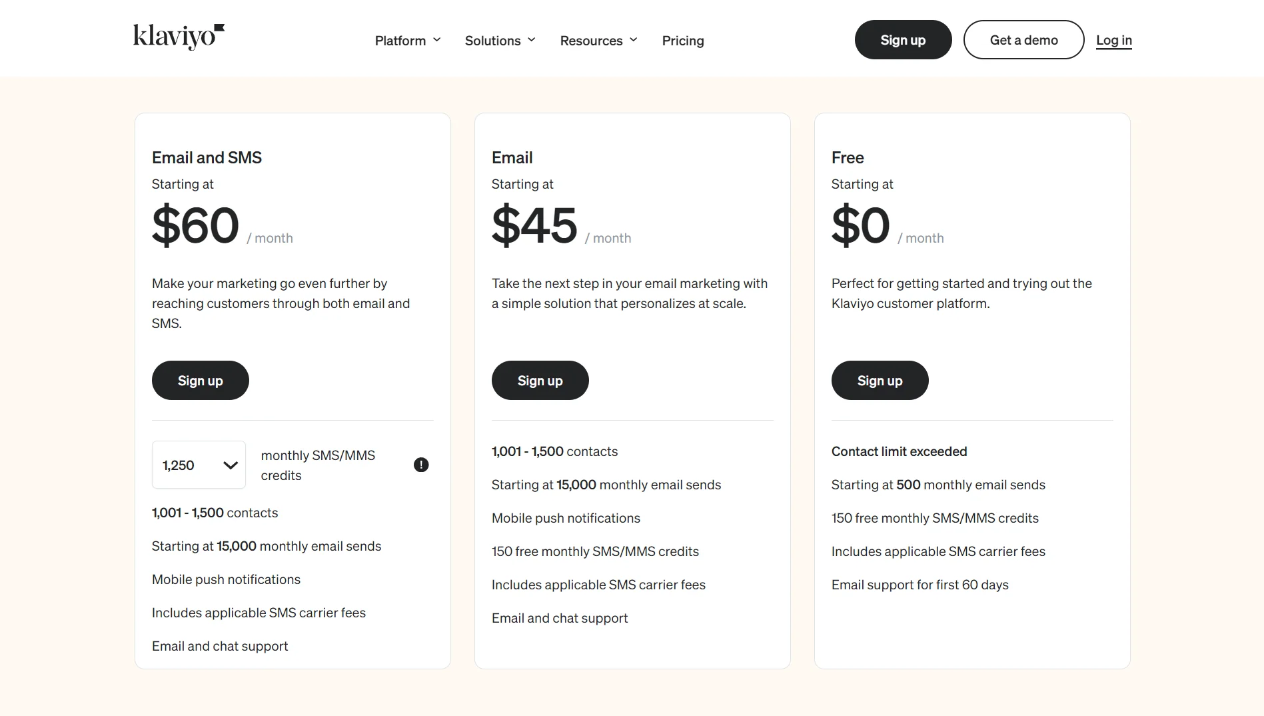This screenshot has width=1264, height=716.
Task: Open the 1,250 SMS/MMS credits selector
Action: [198, 465]
